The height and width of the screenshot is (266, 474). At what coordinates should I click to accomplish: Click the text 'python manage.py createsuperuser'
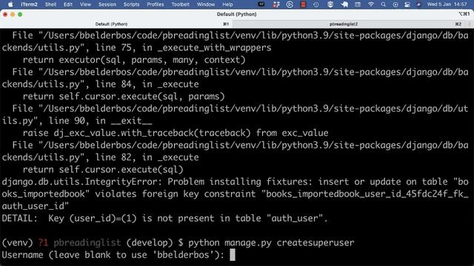[271, 243]
